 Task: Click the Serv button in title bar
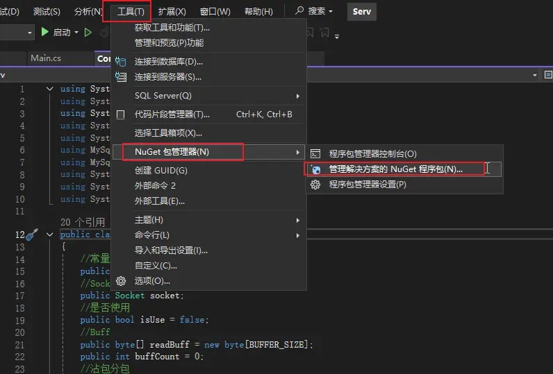[x=362, y=12]
